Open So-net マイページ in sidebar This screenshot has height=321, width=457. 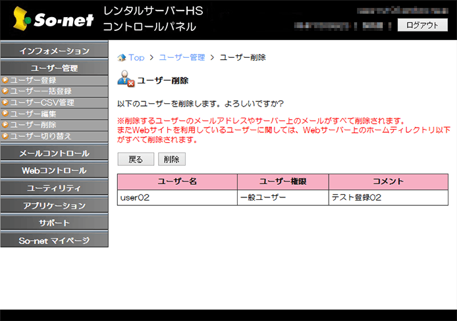point(54,240)
